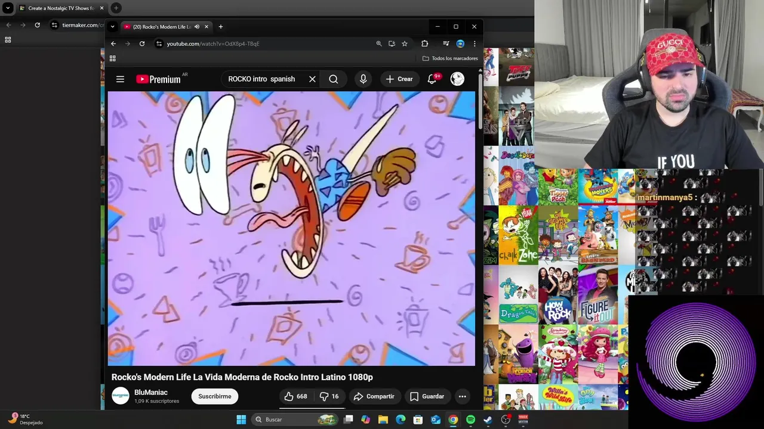
Task: View site information for youtube.com
Action: pos(159,43)
